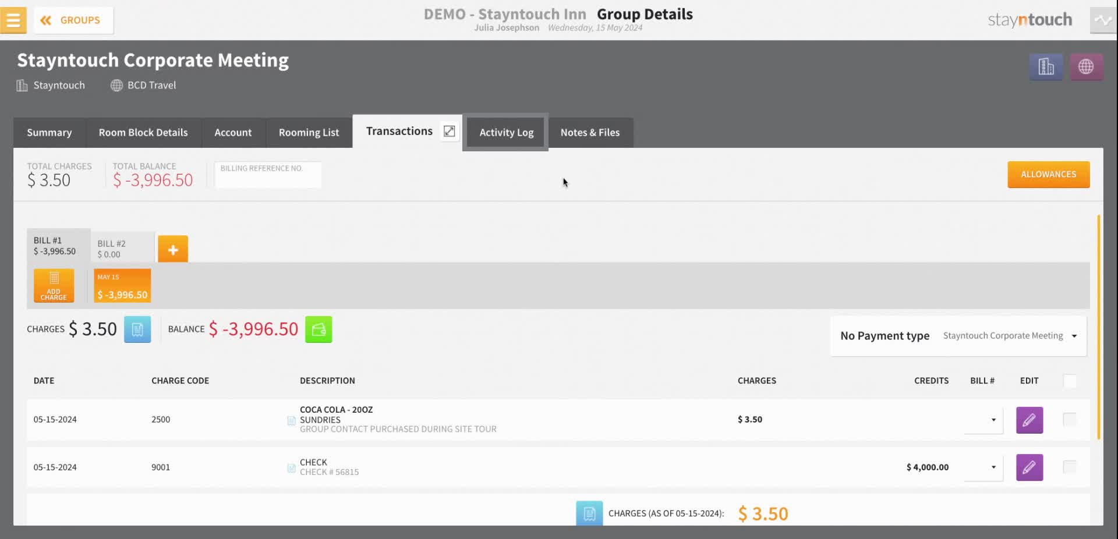
Task: Click the Add Charge button
Action: pos(54,285)
